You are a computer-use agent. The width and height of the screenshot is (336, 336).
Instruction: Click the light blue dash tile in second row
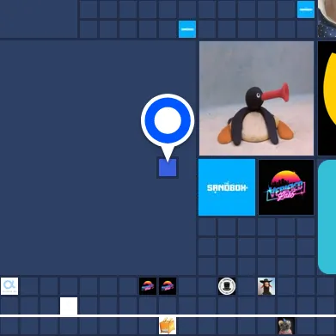[187, 29]
